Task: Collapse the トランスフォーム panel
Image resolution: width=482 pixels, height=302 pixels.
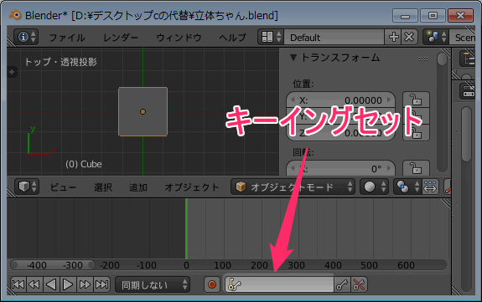Action: coord(293,58)
